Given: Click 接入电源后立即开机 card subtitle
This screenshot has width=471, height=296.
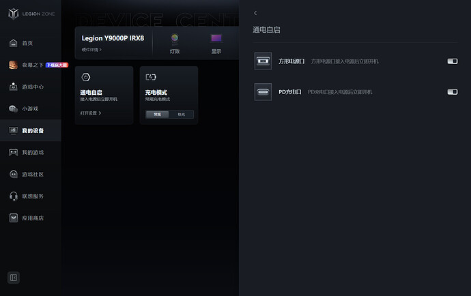Looking at the screenshot, I should pos(99,99).
